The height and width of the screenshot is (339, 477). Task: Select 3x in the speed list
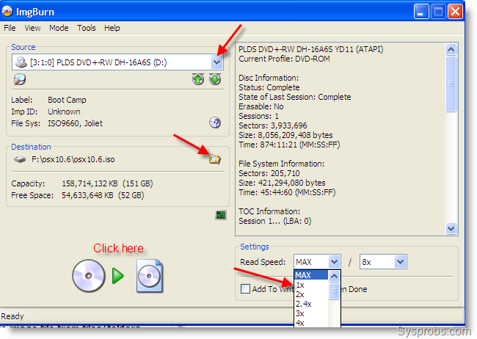coord(311,313)
